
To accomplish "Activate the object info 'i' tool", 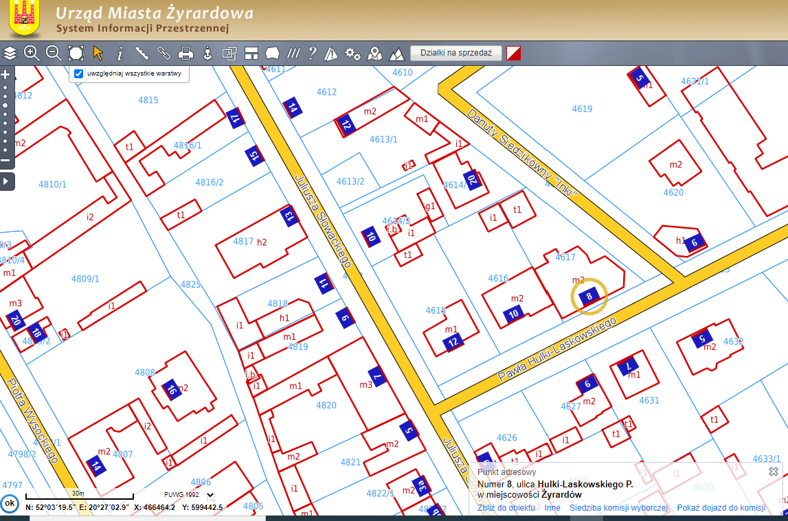I will 120,53.
